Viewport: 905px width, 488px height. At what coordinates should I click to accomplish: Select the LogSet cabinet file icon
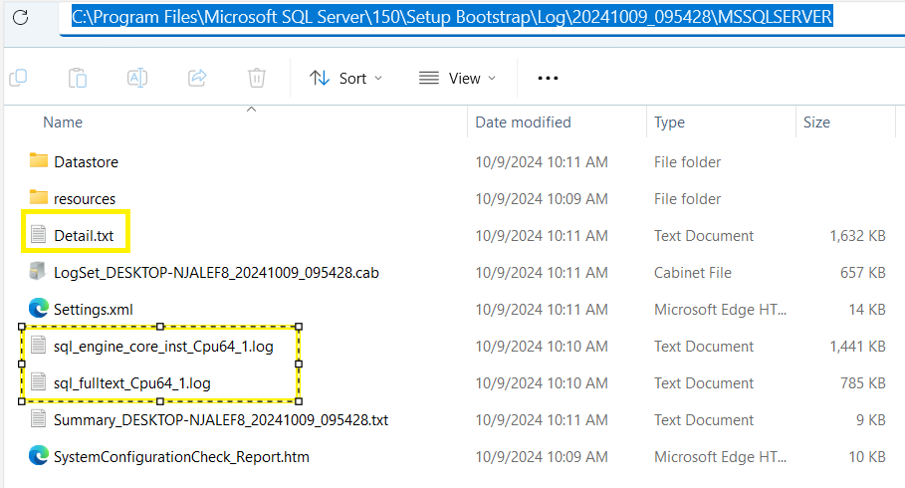[x=38, y=272]
